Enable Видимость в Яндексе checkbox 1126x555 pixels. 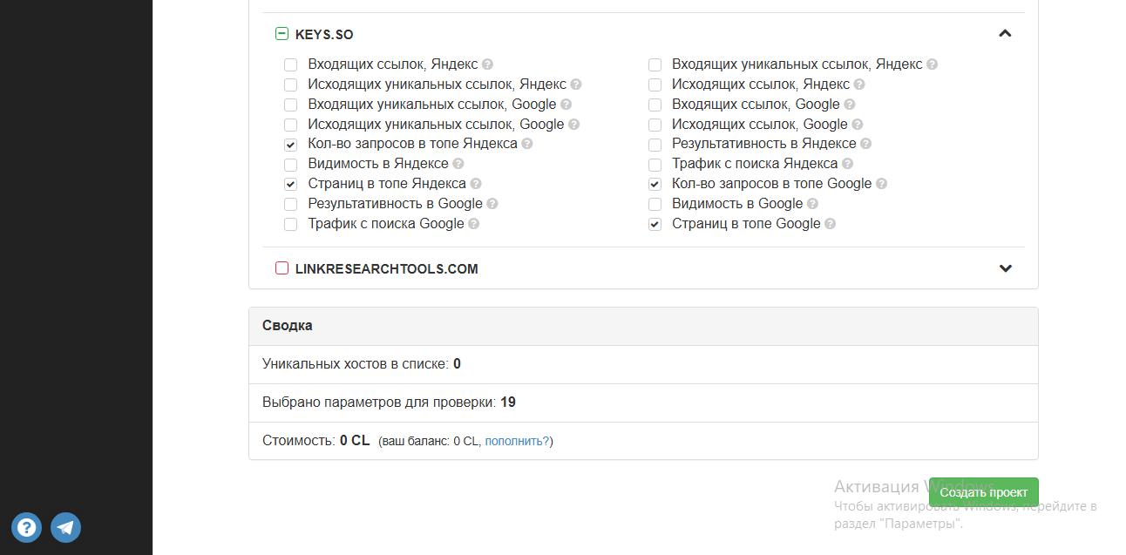click(290, 165)
